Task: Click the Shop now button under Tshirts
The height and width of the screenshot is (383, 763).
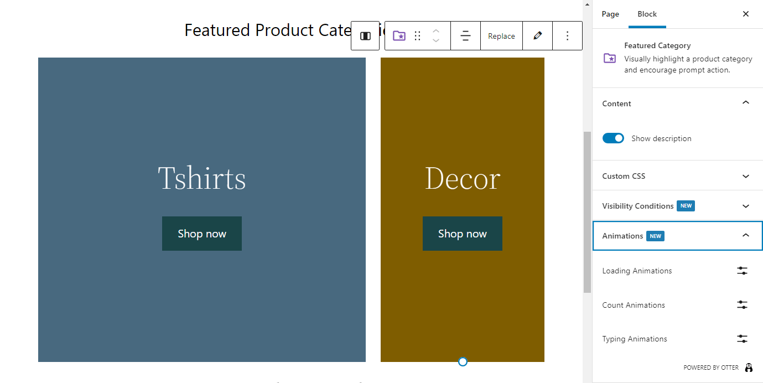Action: (201, 234)
